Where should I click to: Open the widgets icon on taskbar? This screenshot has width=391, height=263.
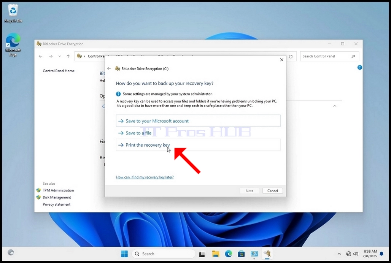click(11, 252)
